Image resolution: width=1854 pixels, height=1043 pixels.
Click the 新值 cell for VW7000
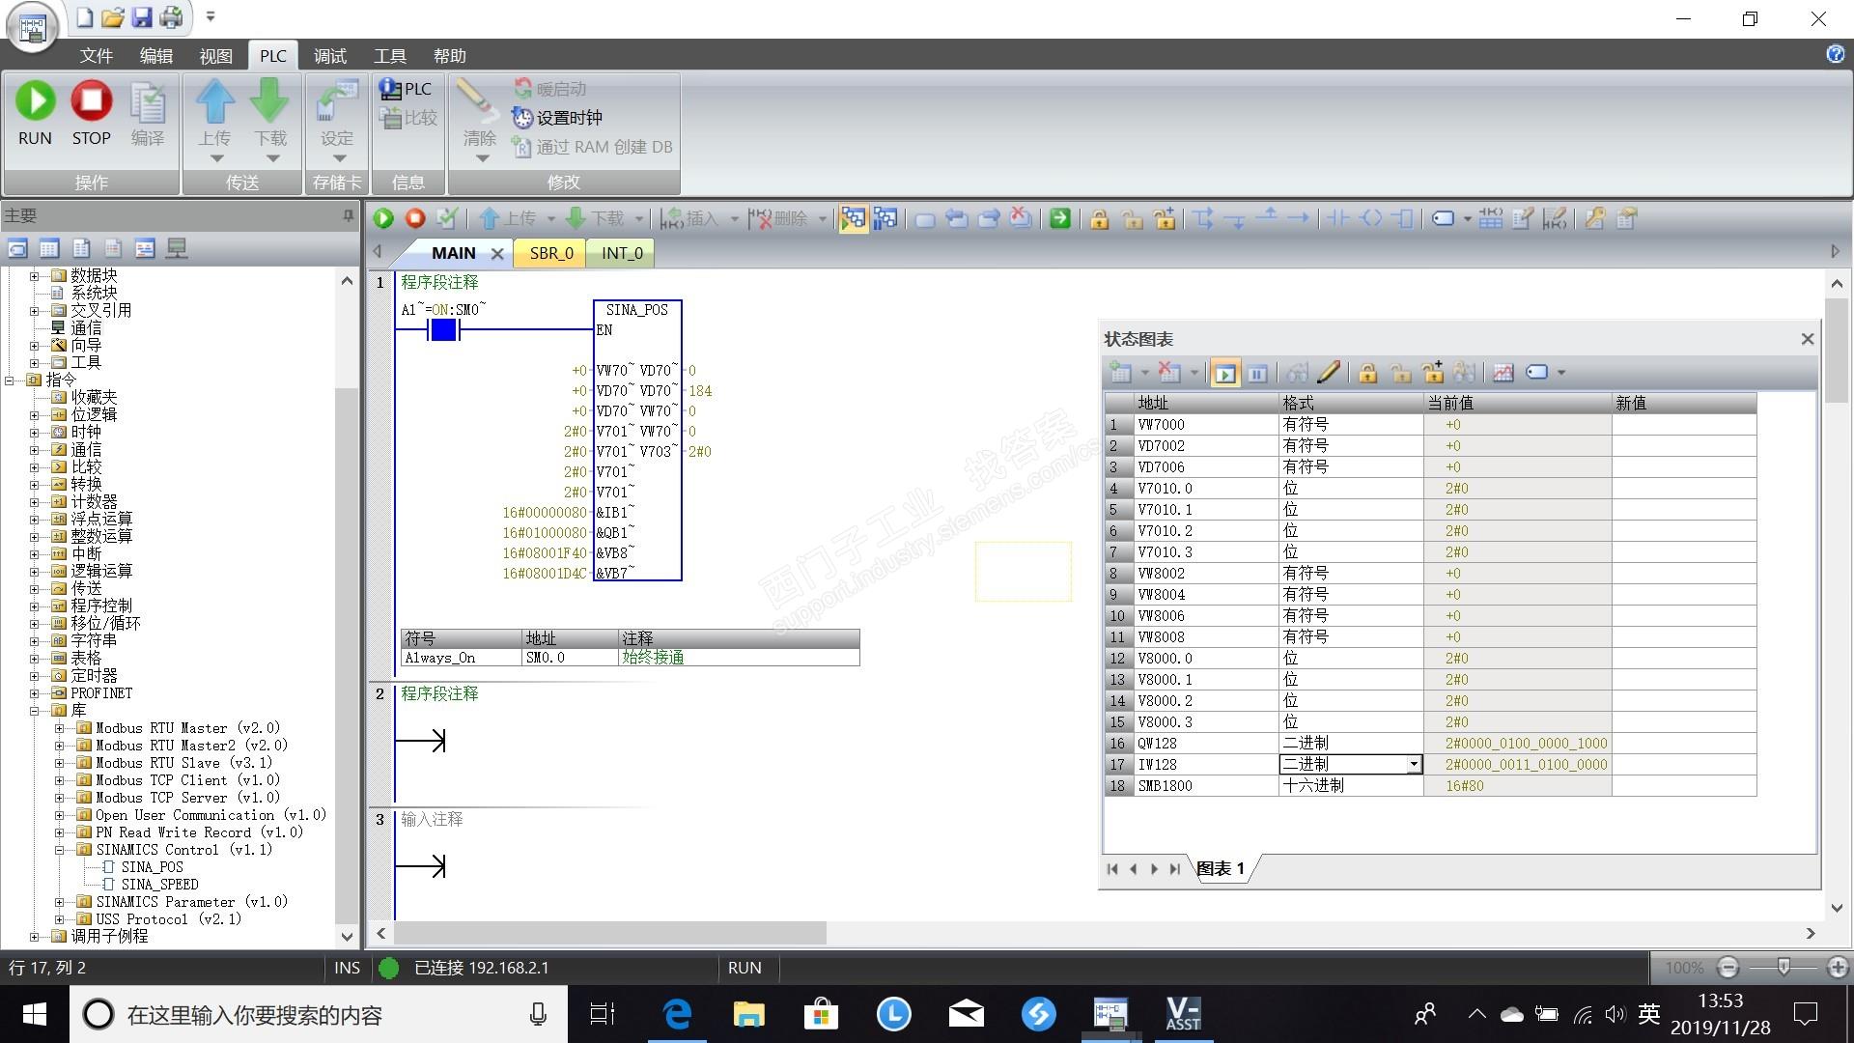tap(1683, 425)
